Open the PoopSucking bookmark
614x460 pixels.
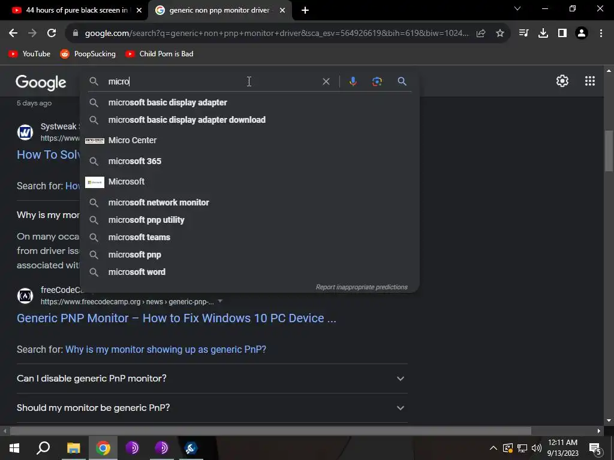tap(88, 54)
